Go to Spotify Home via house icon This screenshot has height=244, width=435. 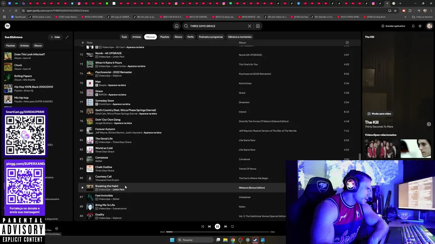pos(176,26)
